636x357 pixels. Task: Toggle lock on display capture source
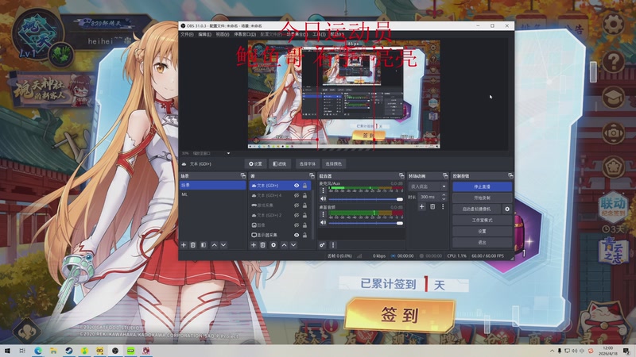(x=305, y=235)
